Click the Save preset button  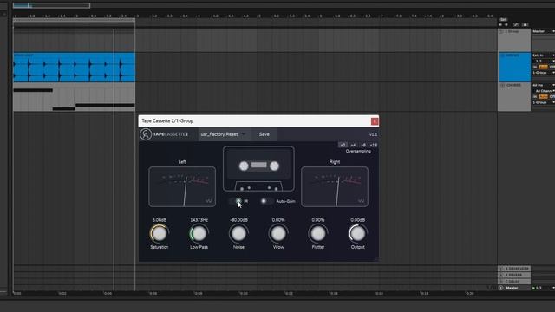pyautogui.click(x=264, y=134)
